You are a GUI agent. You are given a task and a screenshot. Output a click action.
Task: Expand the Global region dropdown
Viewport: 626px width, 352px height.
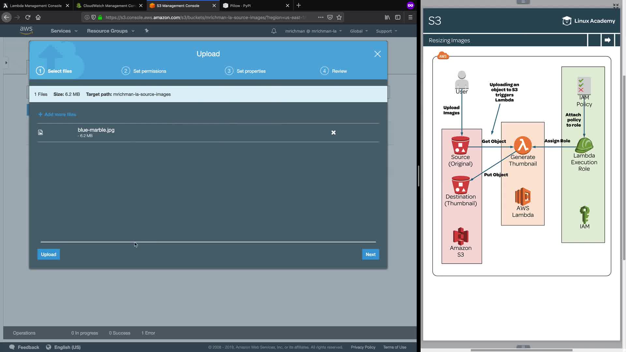point(359,31)
